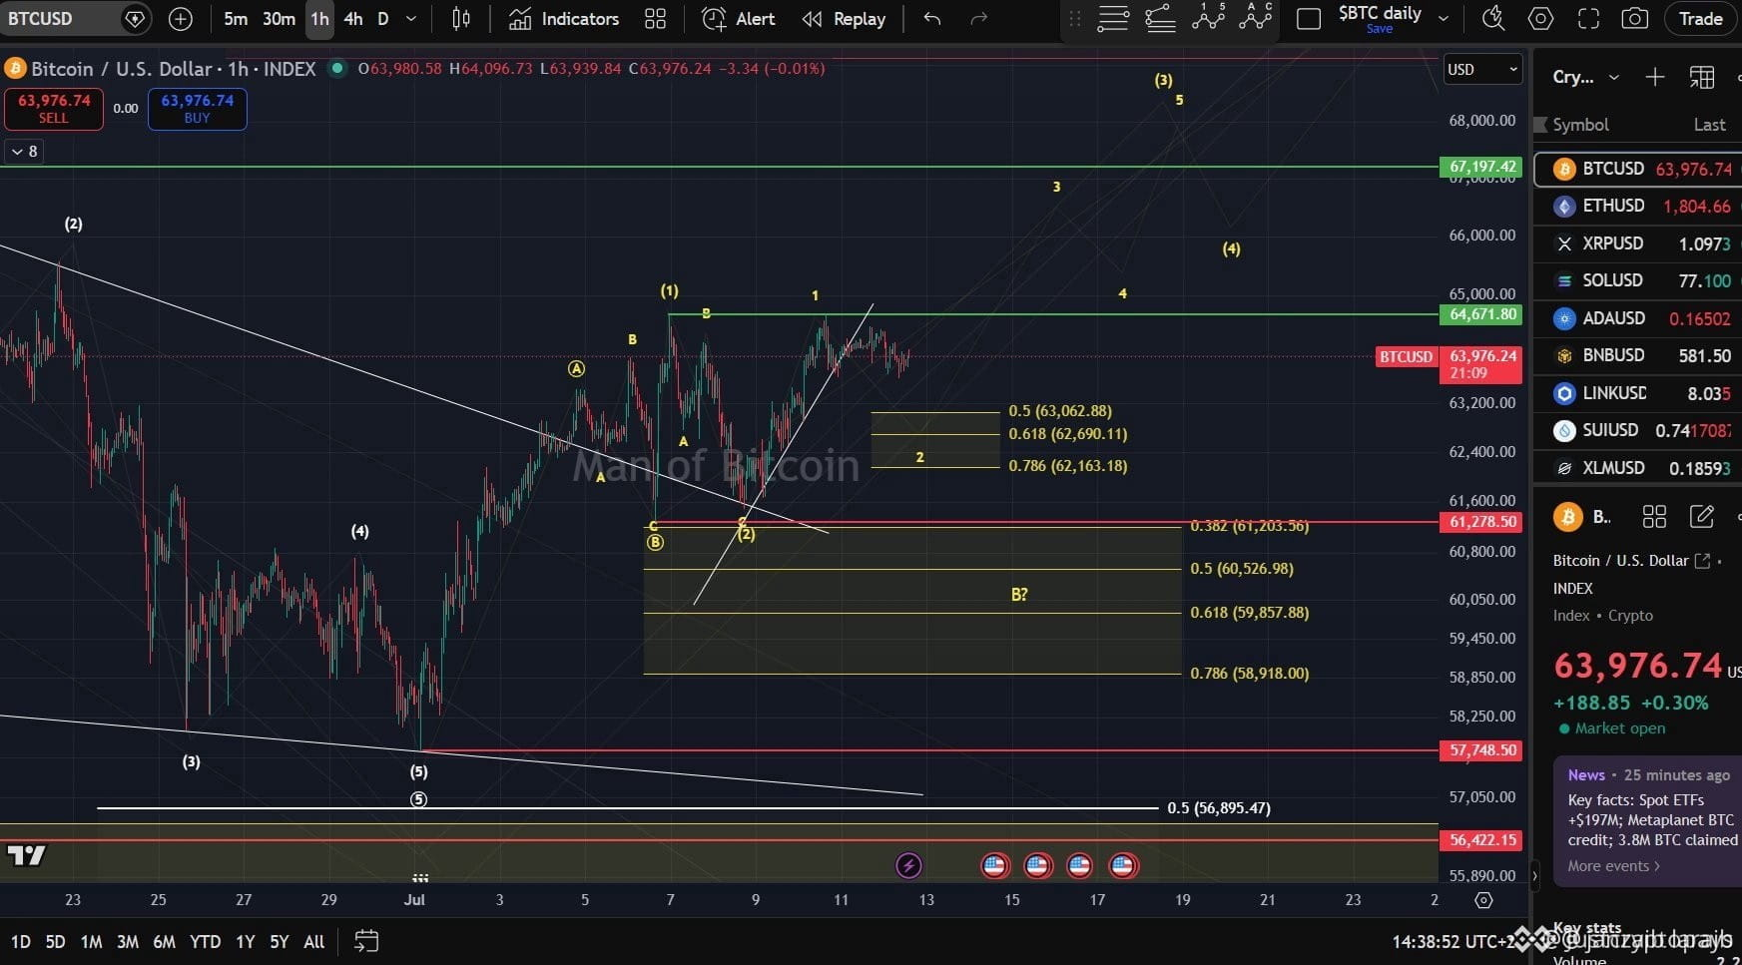The height and width of the screenshot is (965, 1742).
Task: Click the first US flag economic event marker
Action: pyautogui.click(x=994, y=865)
